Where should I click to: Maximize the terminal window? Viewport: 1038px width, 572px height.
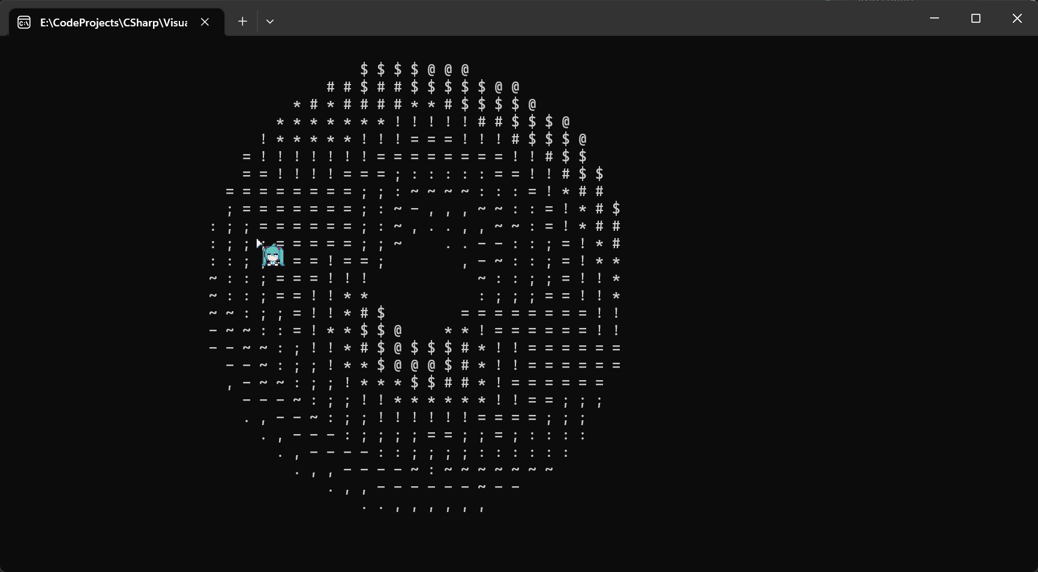pyautogui.click(x=976, y=19)
